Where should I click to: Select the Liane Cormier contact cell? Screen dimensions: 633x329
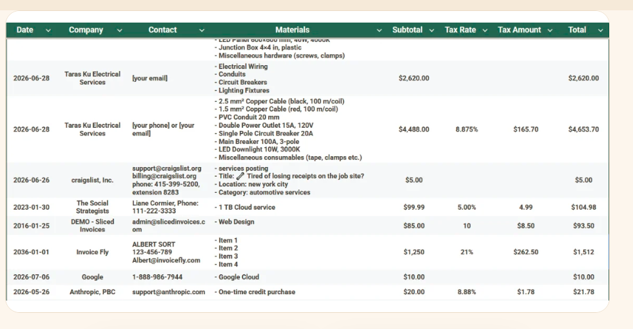(x=166, y=207)
